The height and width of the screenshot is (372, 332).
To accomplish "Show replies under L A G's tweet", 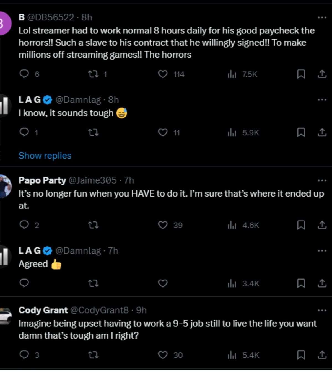I will pos(45,156).
